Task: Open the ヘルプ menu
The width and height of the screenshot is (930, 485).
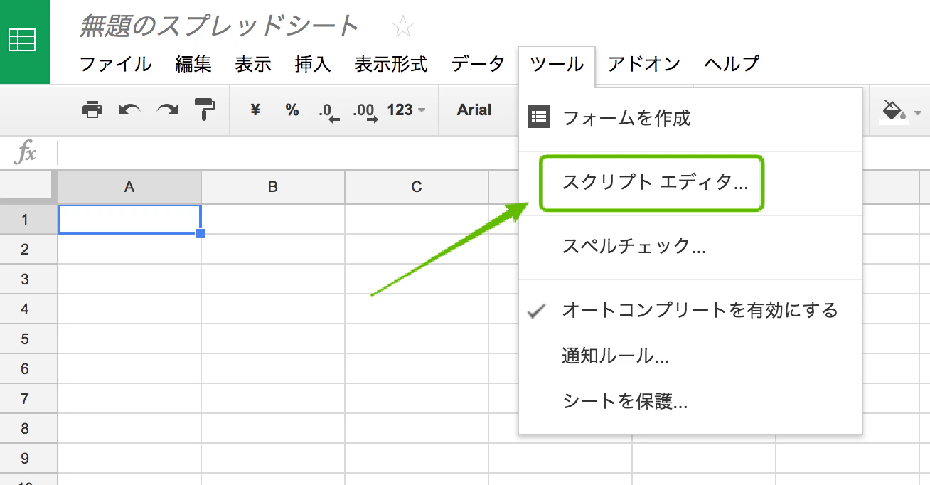Action: [x=732, y=64]
